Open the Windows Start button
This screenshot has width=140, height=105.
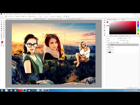click(x=2, y=90)
